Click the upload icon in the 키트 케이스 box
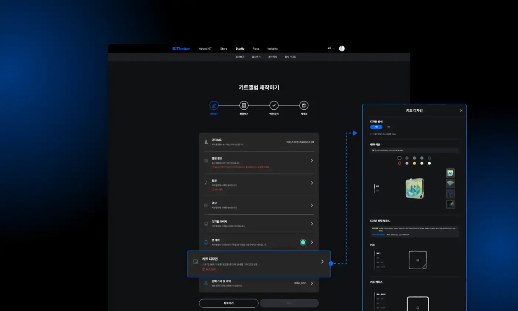 click(x=418, y=307)
